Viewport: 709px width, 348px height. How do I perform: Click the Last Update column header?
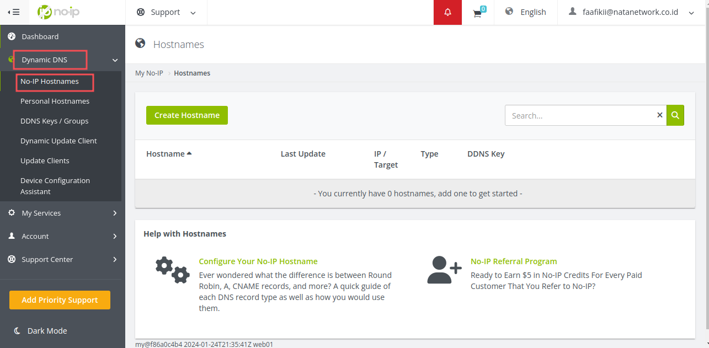pyautogui.click(x=303, y=154)
